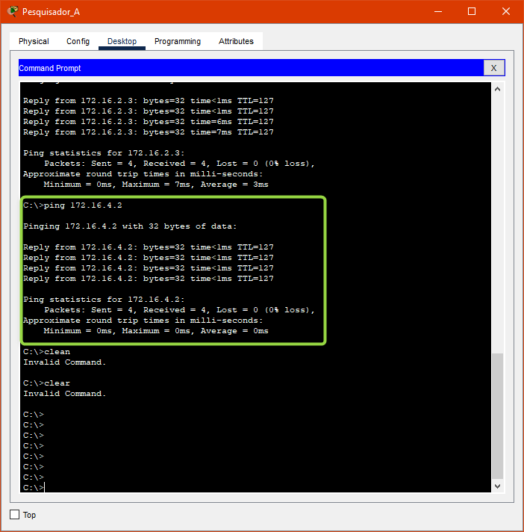Click the last C:\> prompt line
The width and height of the screenshot is (524, 532).
coord(34,488)
